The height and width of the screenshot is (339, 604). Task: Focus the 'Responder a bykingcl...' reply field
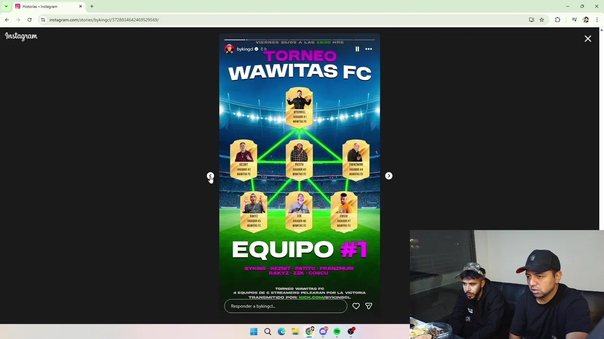[x=285, y=306]
